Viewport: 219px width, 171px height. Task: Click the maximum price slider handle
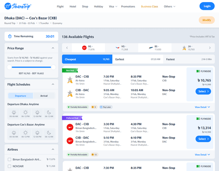point(53,67)
